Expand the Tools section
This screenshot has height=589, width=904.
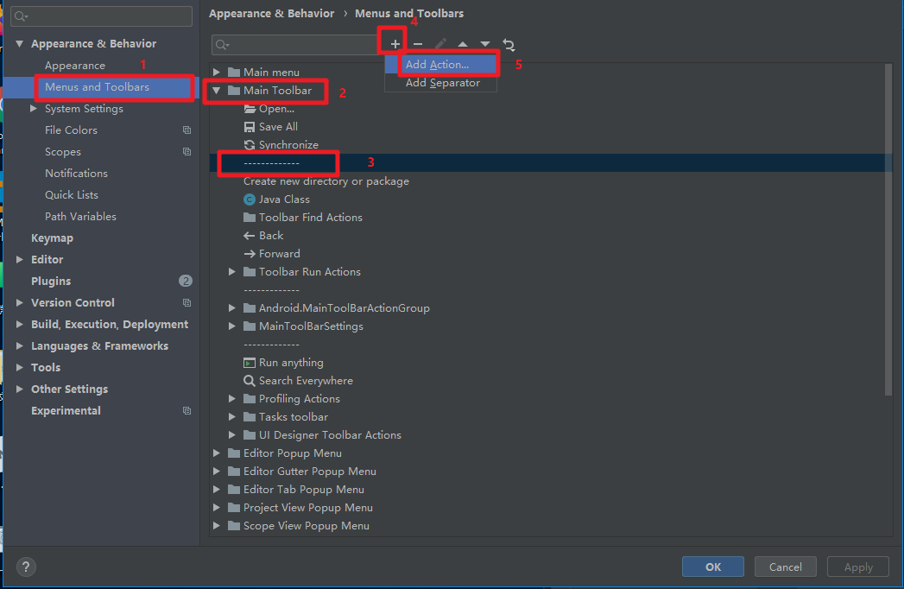point(20,367)
